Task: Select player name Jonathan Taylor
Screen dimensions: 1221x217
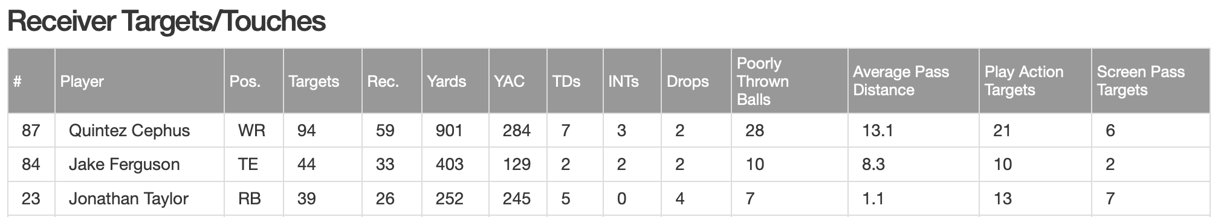Action: [129, 199]
